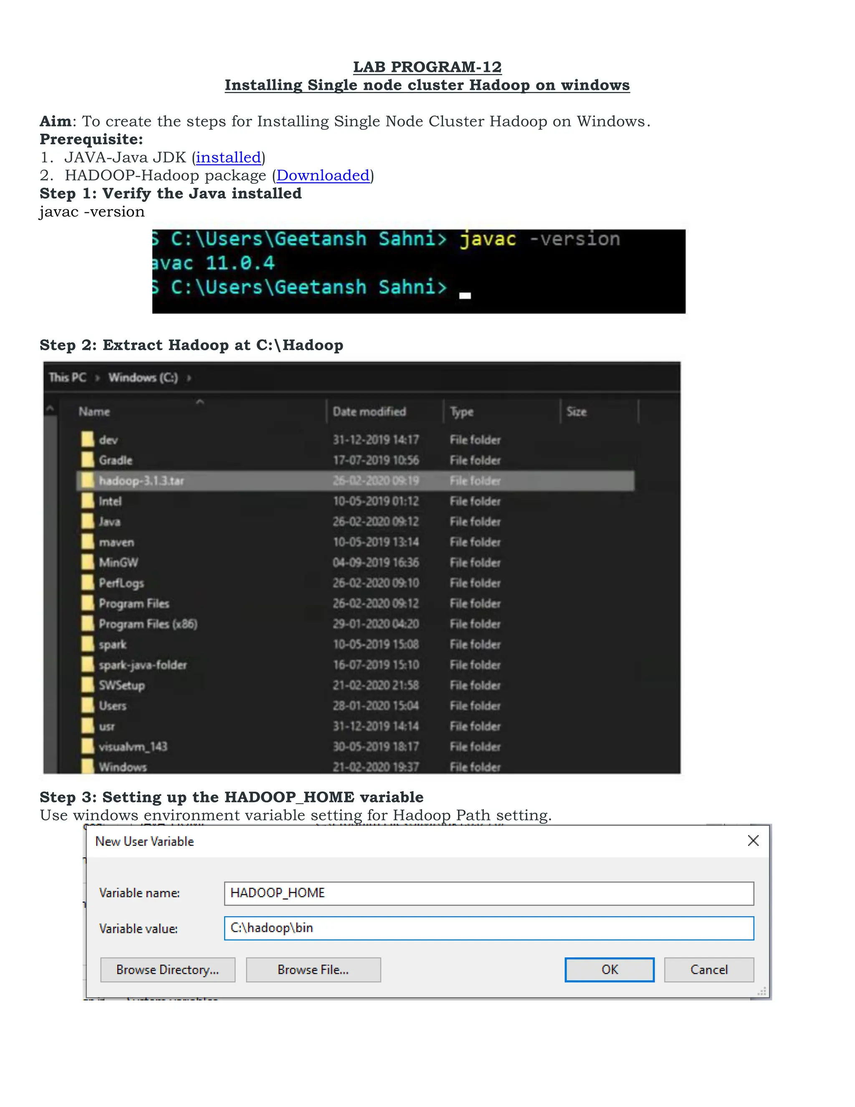This screenshot has width=855, height=1107.
Task: Click the Java folder icon
Action: click(x=88, y=522)
